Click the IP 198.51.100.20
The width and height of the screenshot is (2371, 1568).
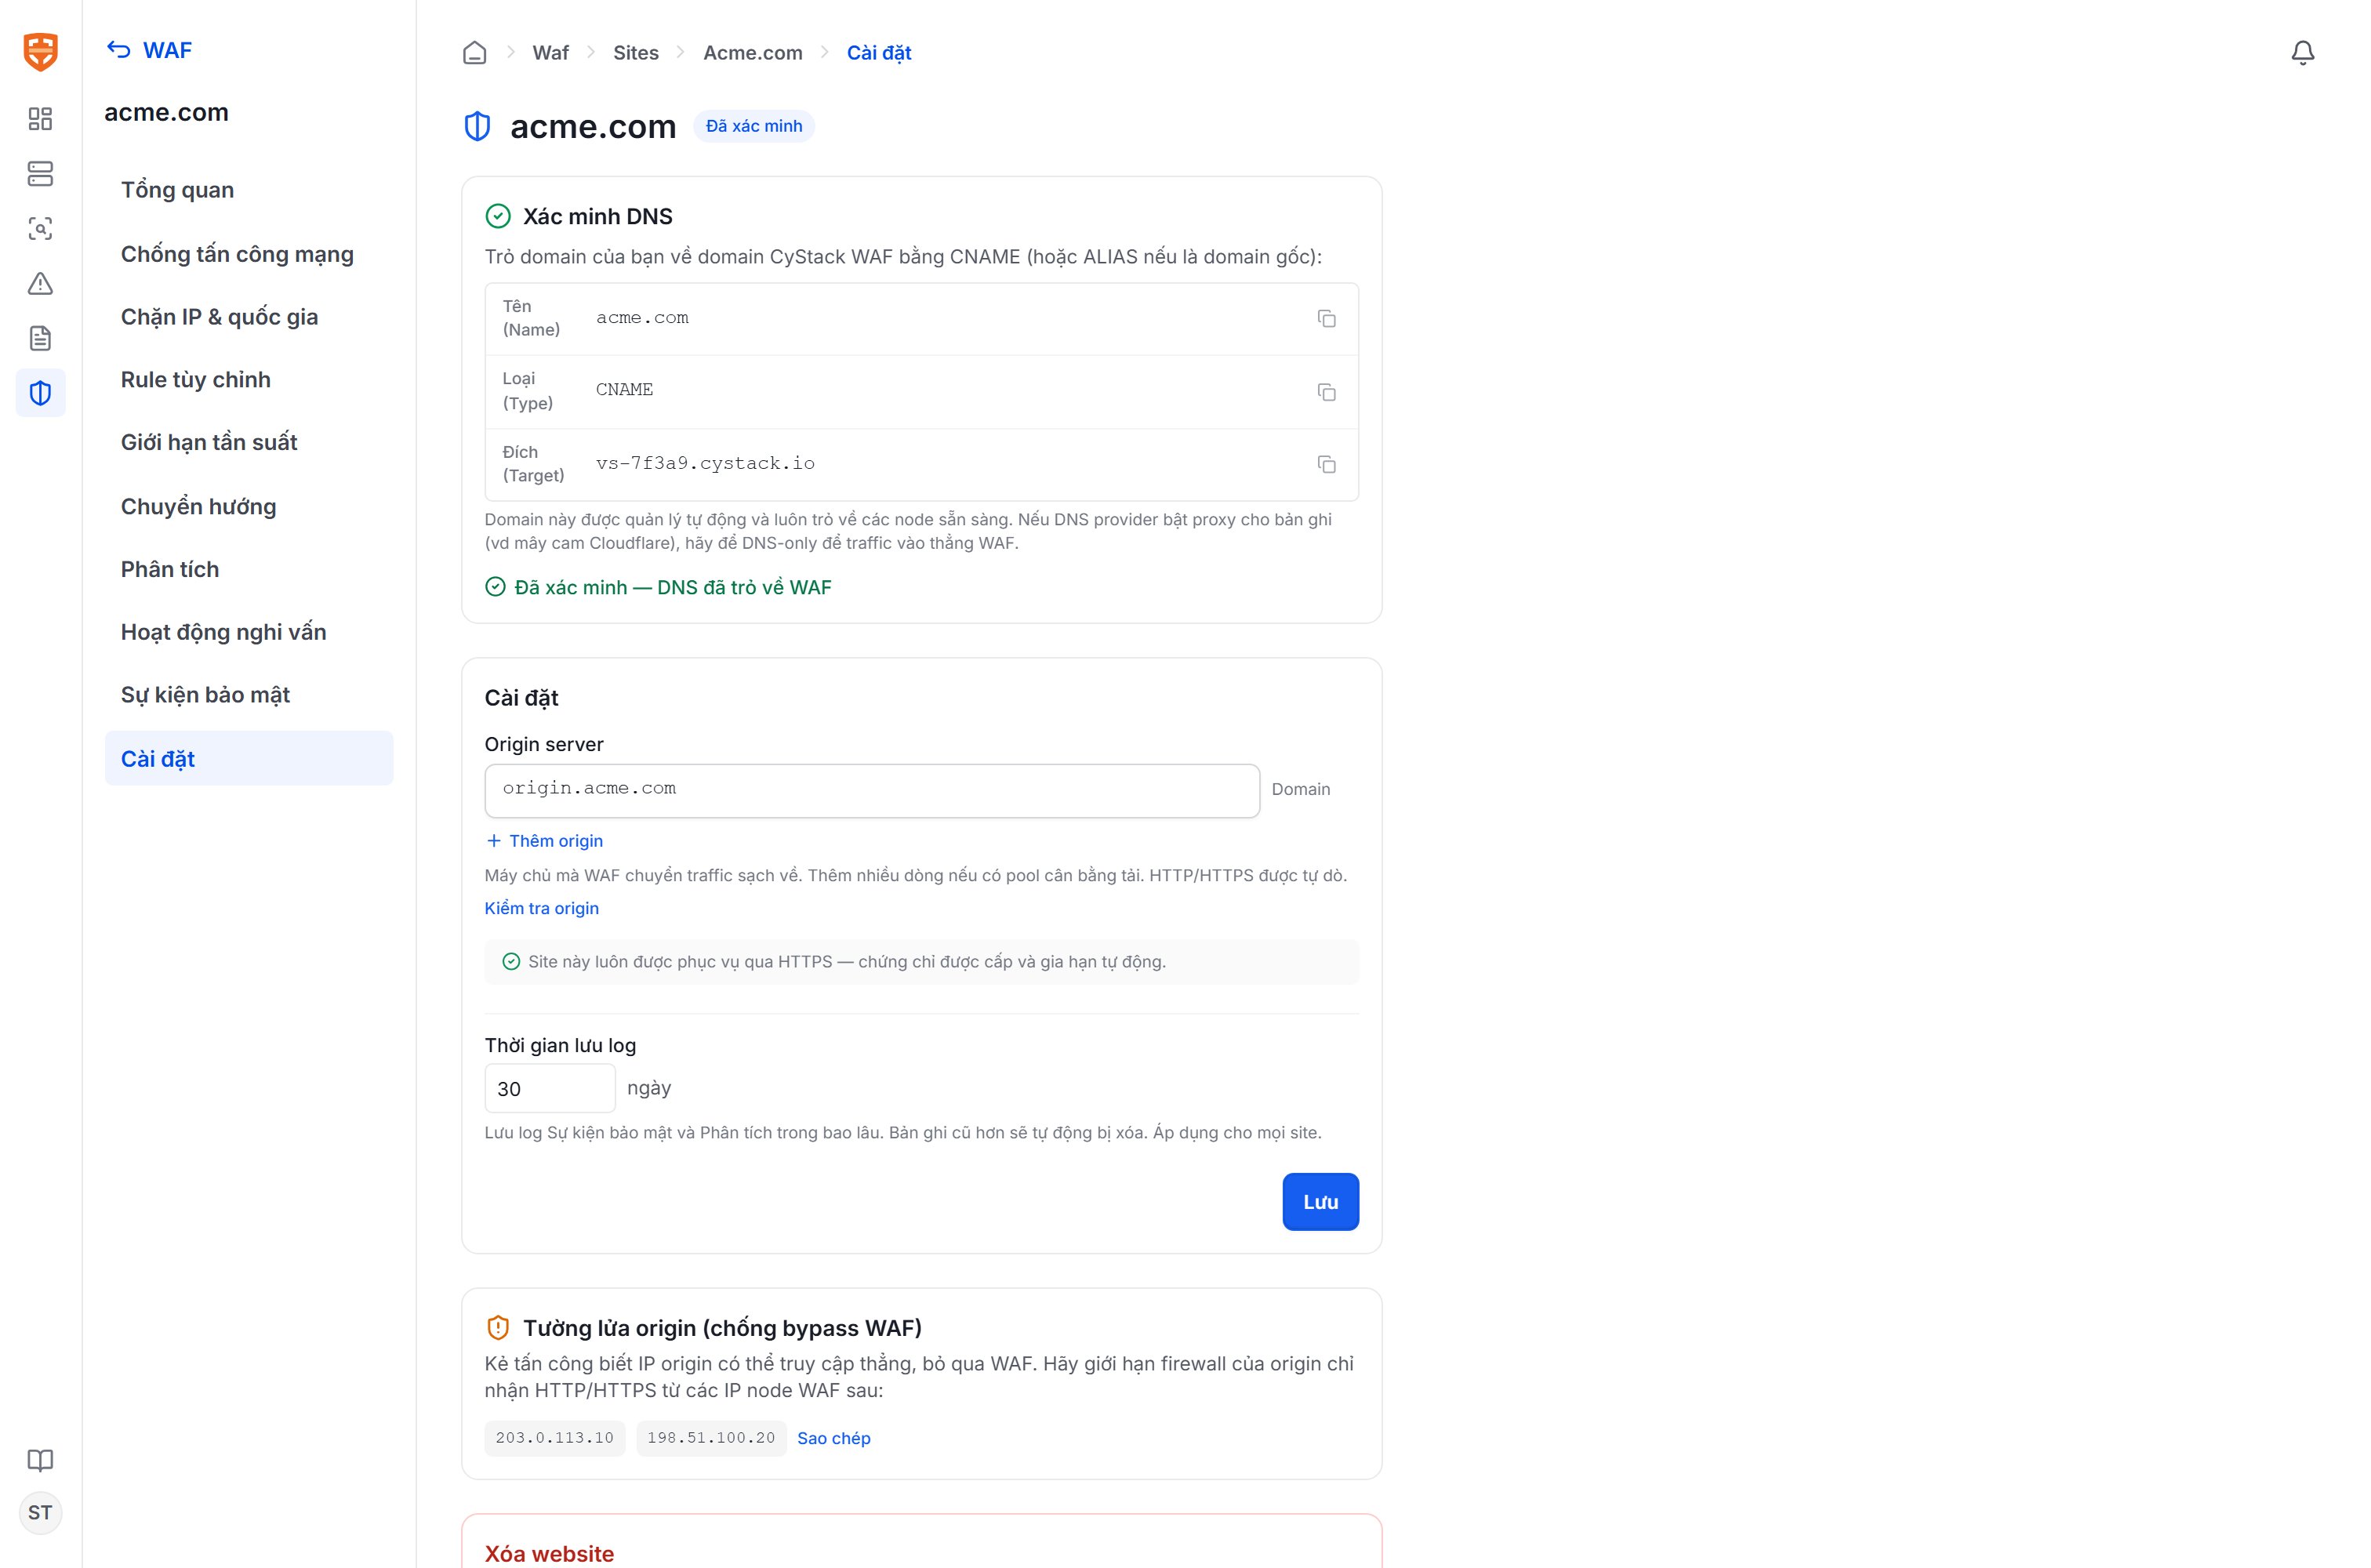click(711, 1438)
